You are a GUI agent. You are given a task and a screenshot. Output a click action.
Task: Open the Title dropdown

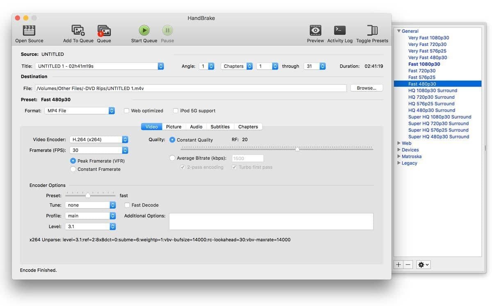tap(100, 66)
